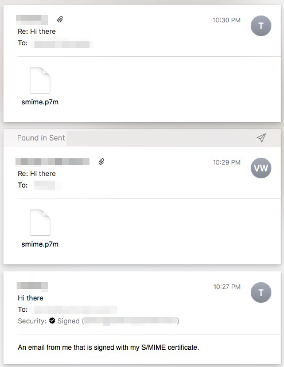Open the smime.p7m file icon in the second email

pos(40,222)
